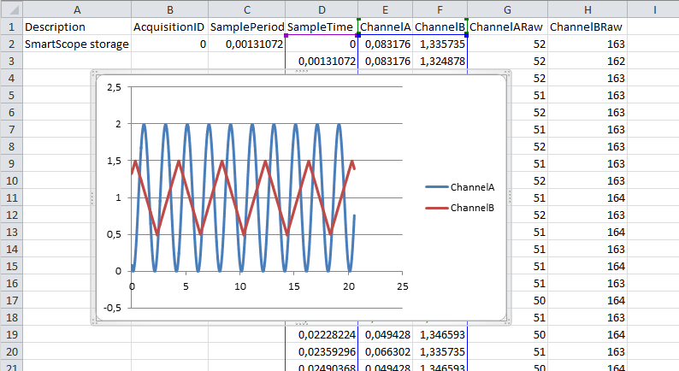Click the chart's top-edge middle handle
Image resolution: width=679 pixels, height=371 pixels.
[301, 71]
